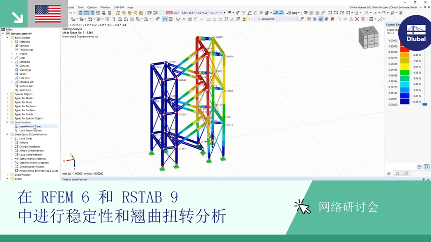Click the orange color swatch in legend
431x242 pixels.
point(404,55)
